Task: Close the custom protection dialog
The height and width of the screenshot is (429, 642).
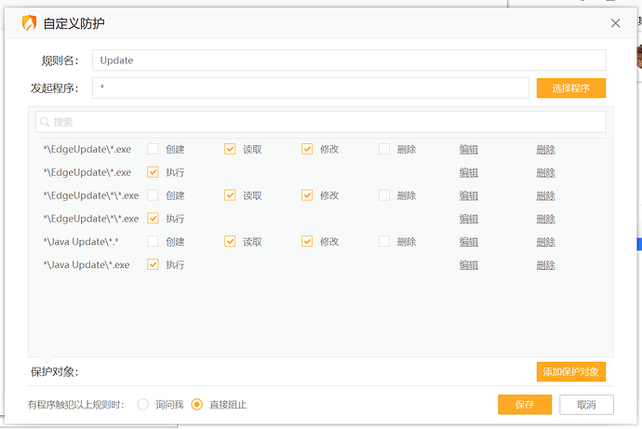Action: (614, 23)
